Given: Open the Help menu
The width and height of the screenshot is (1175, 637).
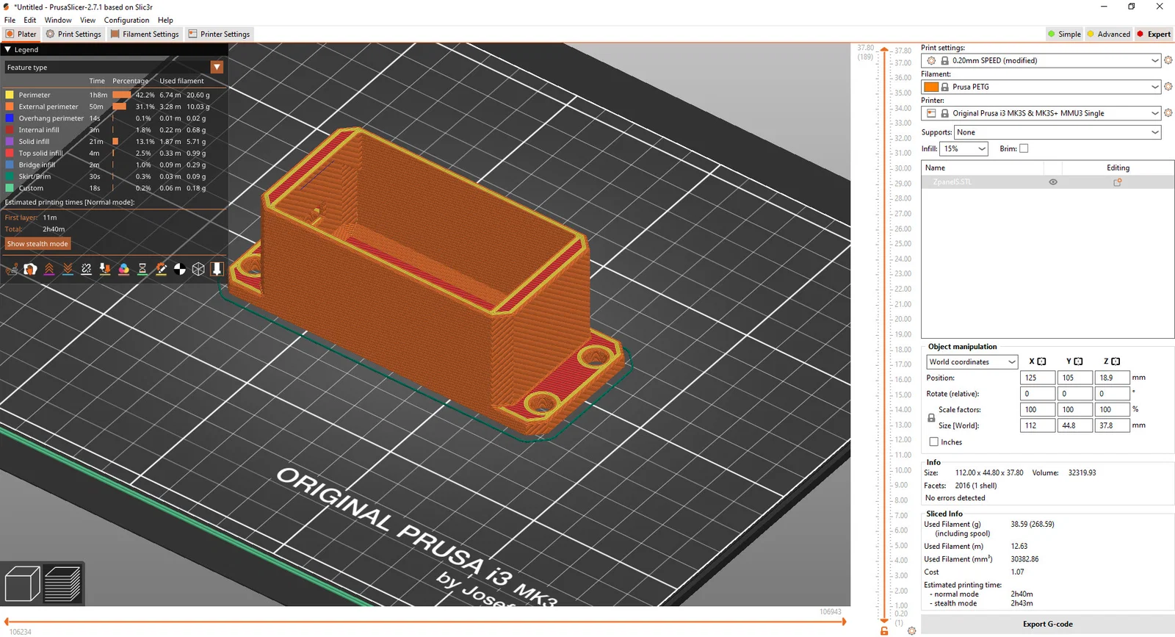Looking at the screenshot, I should [165, 20].
